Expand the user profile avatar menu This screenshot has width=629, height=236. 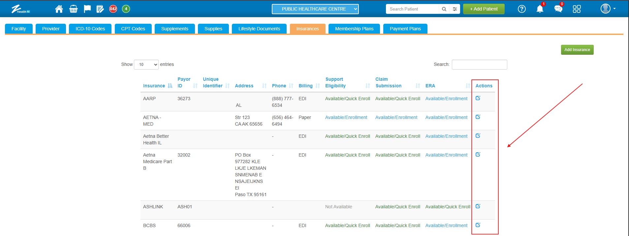point(608,9)
